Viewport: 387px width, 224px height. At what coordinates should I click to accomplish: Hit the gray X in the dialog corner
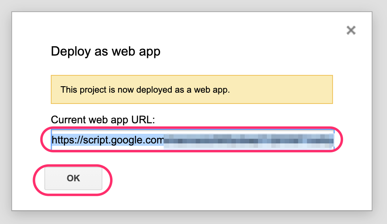pyautogui.click(x=351, y=30)
